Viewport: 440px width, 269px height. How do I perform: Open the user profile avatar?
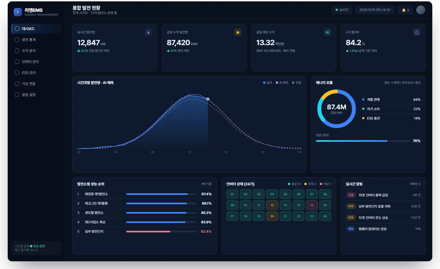(420, 10)
